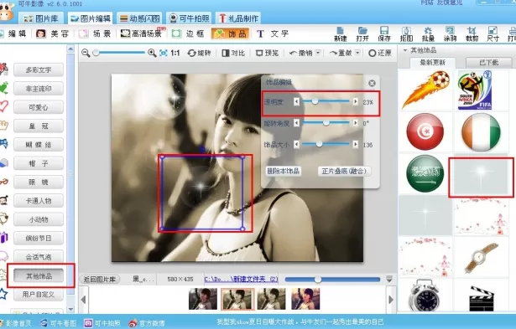Click the zoom in magnifier
The width and height of the screenshot is (516, 329).
pyautogui.click(x=152, y=53)
